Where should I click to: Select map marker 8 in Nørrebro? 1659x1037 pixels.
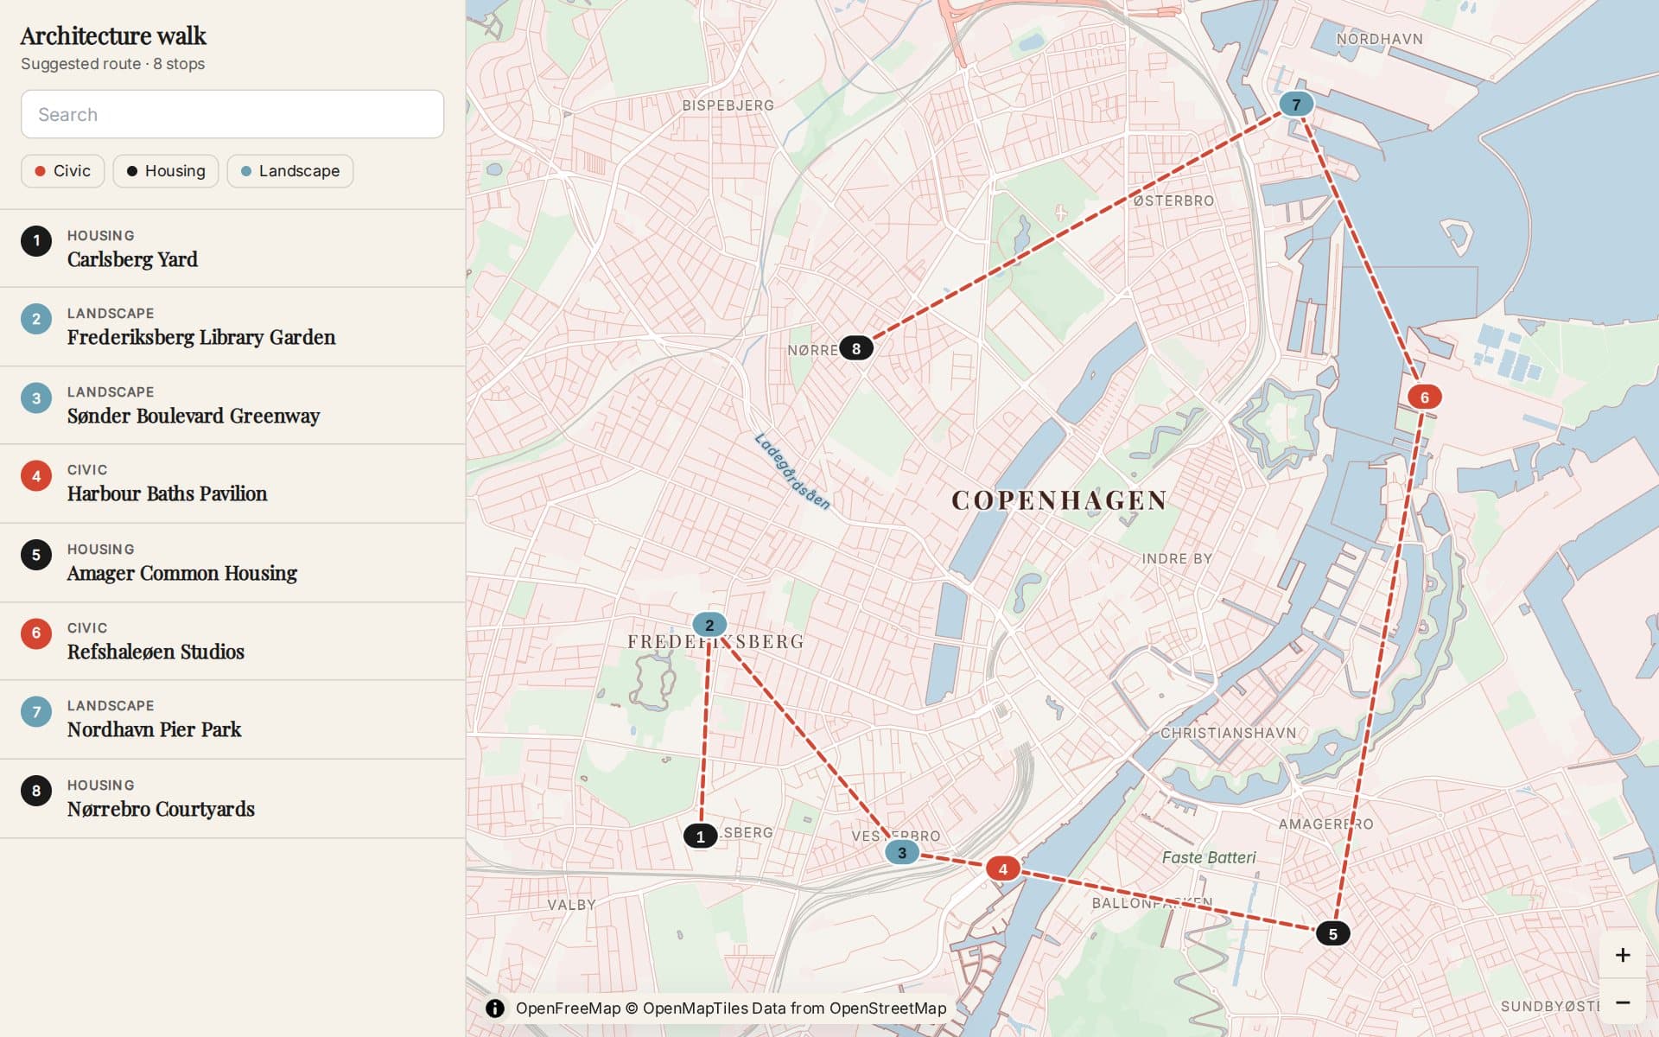click(856, 348)
